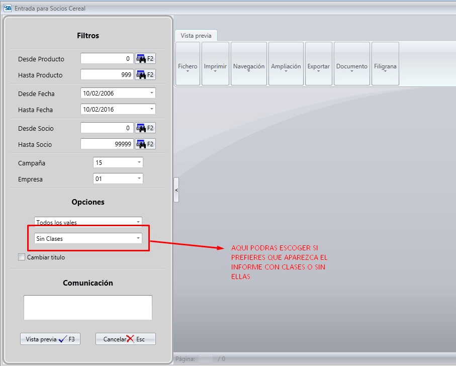Click the binoculars search button beside Desde Socio
Screen dimensions: 456x366
145,128
